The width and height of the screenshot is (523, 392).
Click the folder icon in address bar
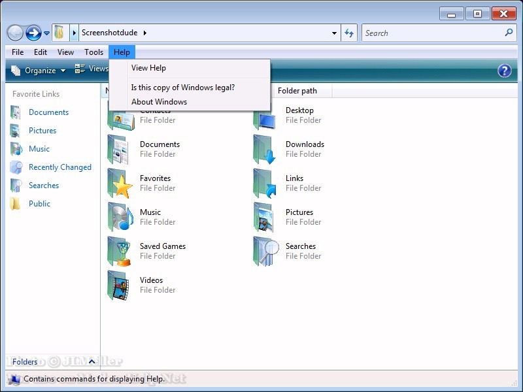point(59,33)
